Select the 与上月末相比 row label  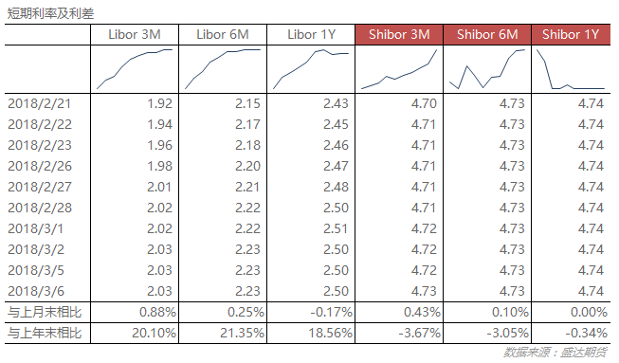(45, 313)
